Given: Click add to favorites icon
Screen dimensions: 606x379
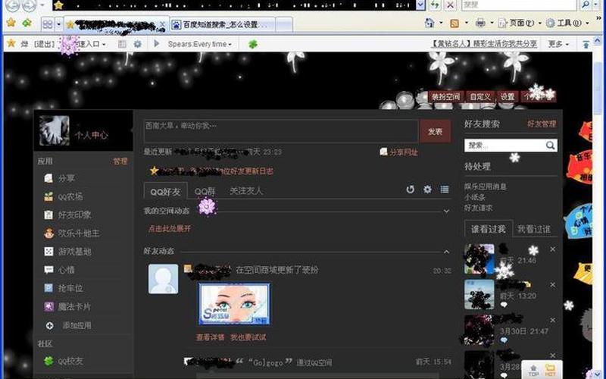Looking at the screenshot, I should 27,23.
